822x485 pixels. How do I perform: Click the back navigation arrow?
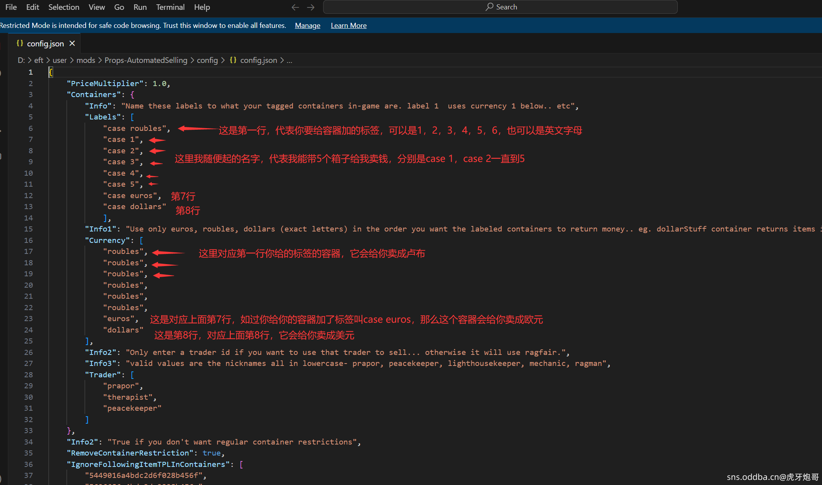click(295, 7)
